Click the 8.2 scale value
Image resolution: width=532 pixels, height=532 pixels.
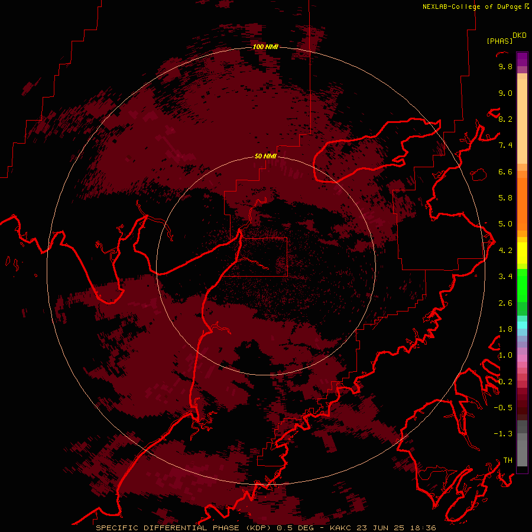(505, 119)
